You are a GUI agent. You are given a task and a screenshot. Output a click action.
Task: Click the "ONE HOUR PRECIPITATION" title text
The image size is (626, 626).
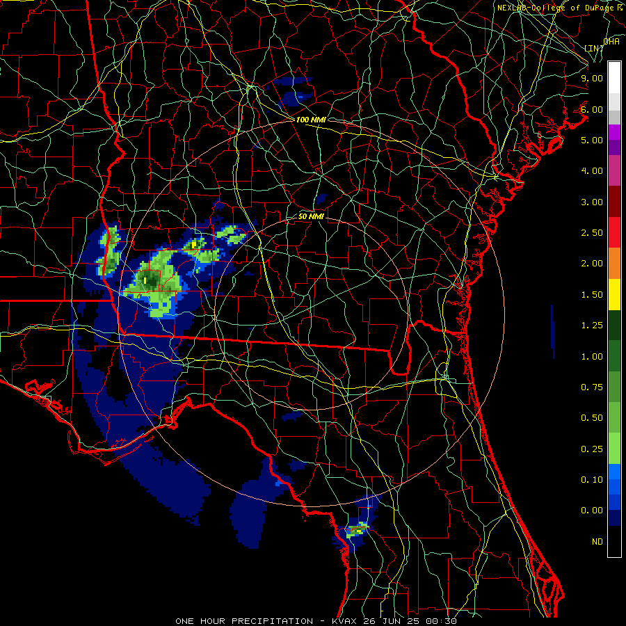[x=244, y=621]
